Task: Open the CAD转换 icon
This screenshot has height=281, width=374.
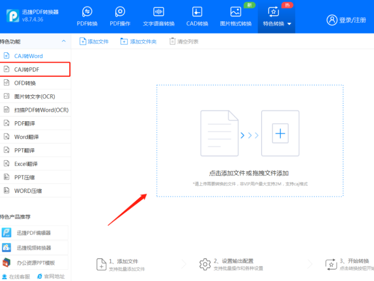Action: point(197,11)
